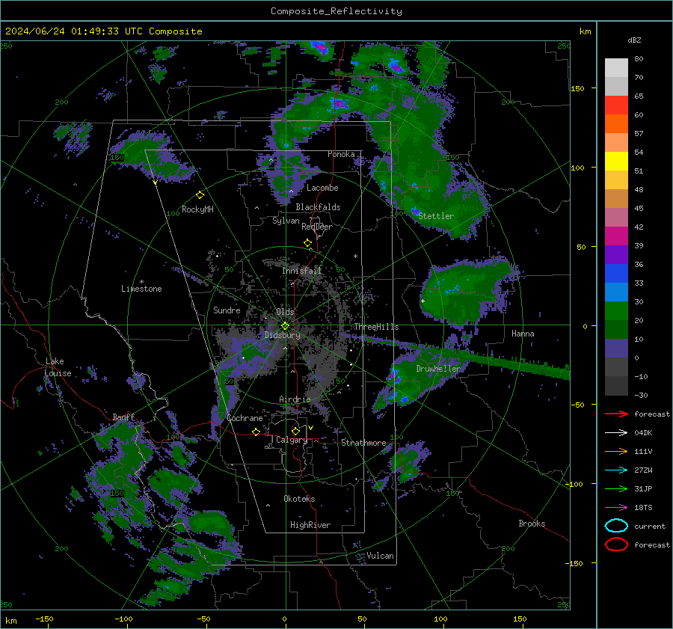This screenshot has height=629, width=673.
Task: Click the forecast label beside red arrow
Action: pyautogui.click(x=652, y=414)
